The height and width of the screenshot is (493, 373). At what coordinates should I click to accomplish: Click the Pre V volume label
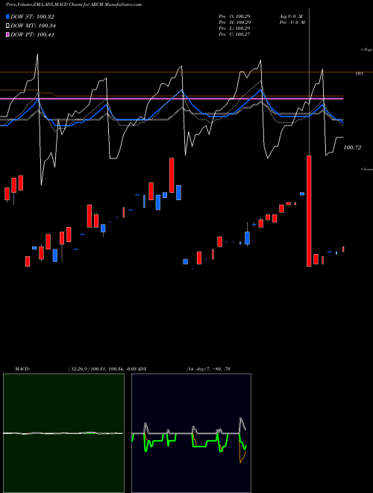(x=292, y=22)
